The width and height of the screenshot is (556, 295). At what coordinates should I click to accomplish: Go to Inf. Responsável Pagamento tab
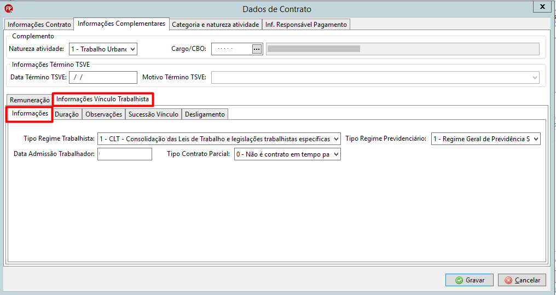click(x=306, y=25)
